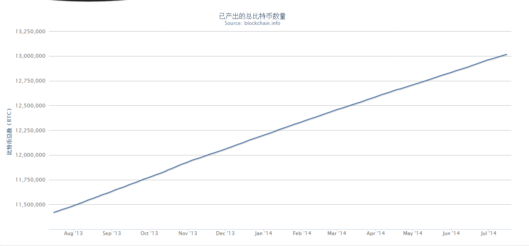Select the y-axis label 13,250,000
Screen dimensions: 529x246
[31, 32]
